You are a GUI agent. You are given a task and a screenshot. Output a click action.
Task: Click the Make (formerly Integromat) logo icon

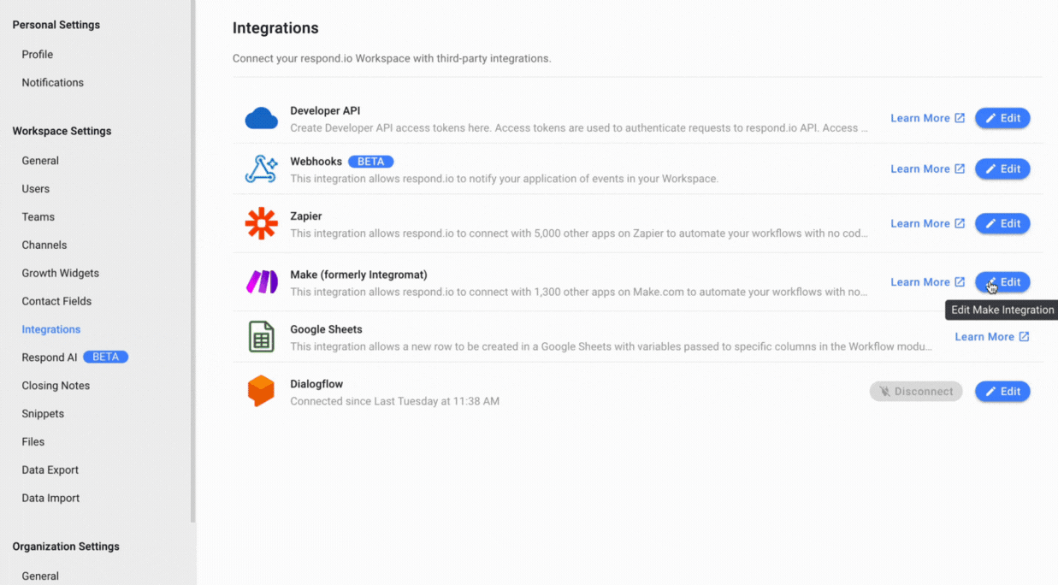pos(262,282)
